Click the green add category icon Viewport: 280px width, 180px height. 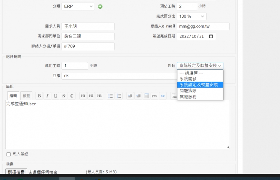100,7
